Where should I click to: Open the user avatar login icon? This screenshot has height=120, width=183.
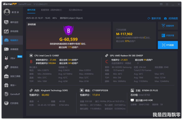[x=7, y=12]
